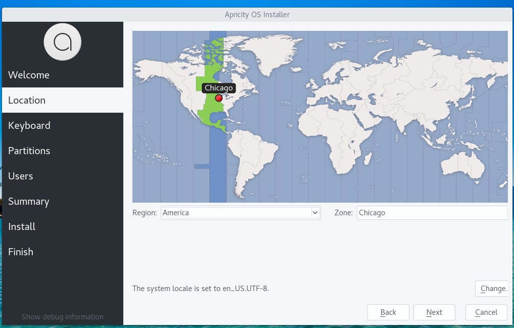Click the Chicago tooltip label on the map
This screenshot has height=328, width=514.
218,87
